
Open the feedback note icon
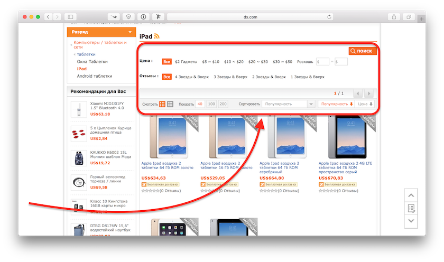point(411,209)
